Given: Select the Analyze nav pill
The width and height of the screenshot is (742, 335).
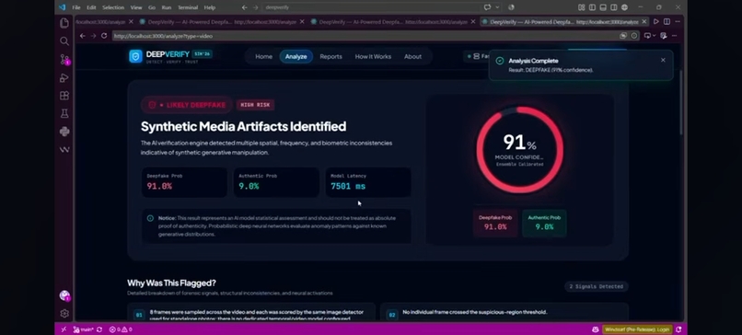Looking at the screenshot, I should click(x=296, y=56).
